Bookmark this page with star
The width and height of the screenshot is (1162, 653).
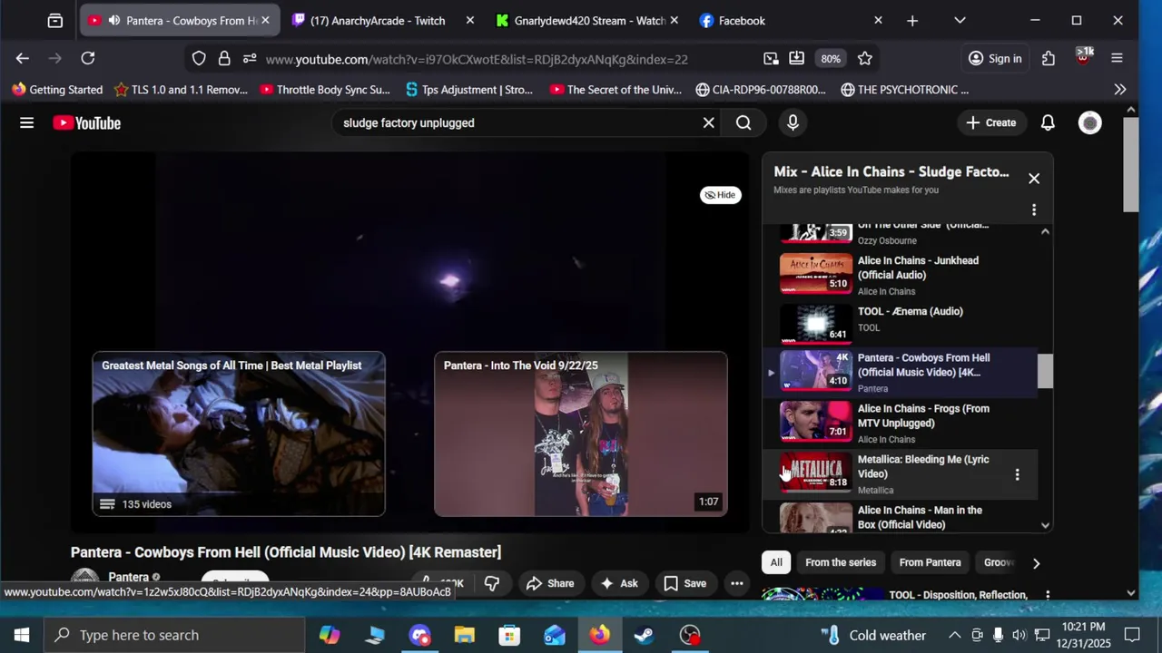[865, 59]
